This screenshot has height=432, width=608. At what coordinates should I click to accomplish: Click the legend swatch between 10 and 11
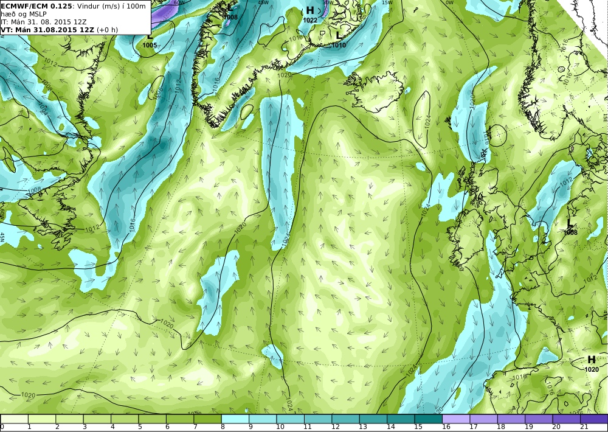tap(291, 419)
